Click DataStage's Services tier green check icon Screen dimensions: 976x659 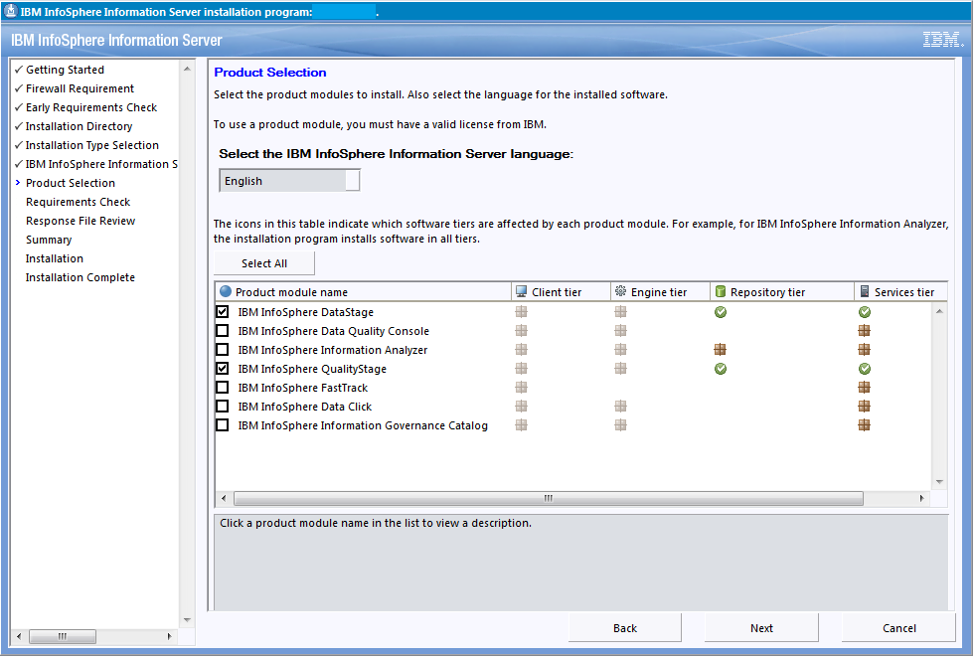[864, 312]
